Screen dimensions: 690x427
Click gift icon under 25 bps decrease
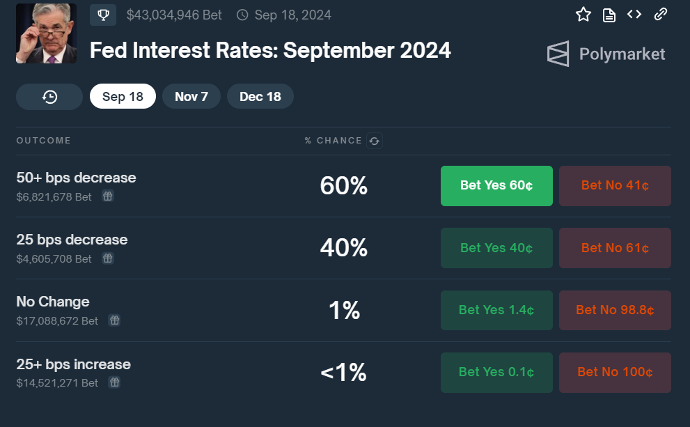pyautogui.click(x=108, y=258)
